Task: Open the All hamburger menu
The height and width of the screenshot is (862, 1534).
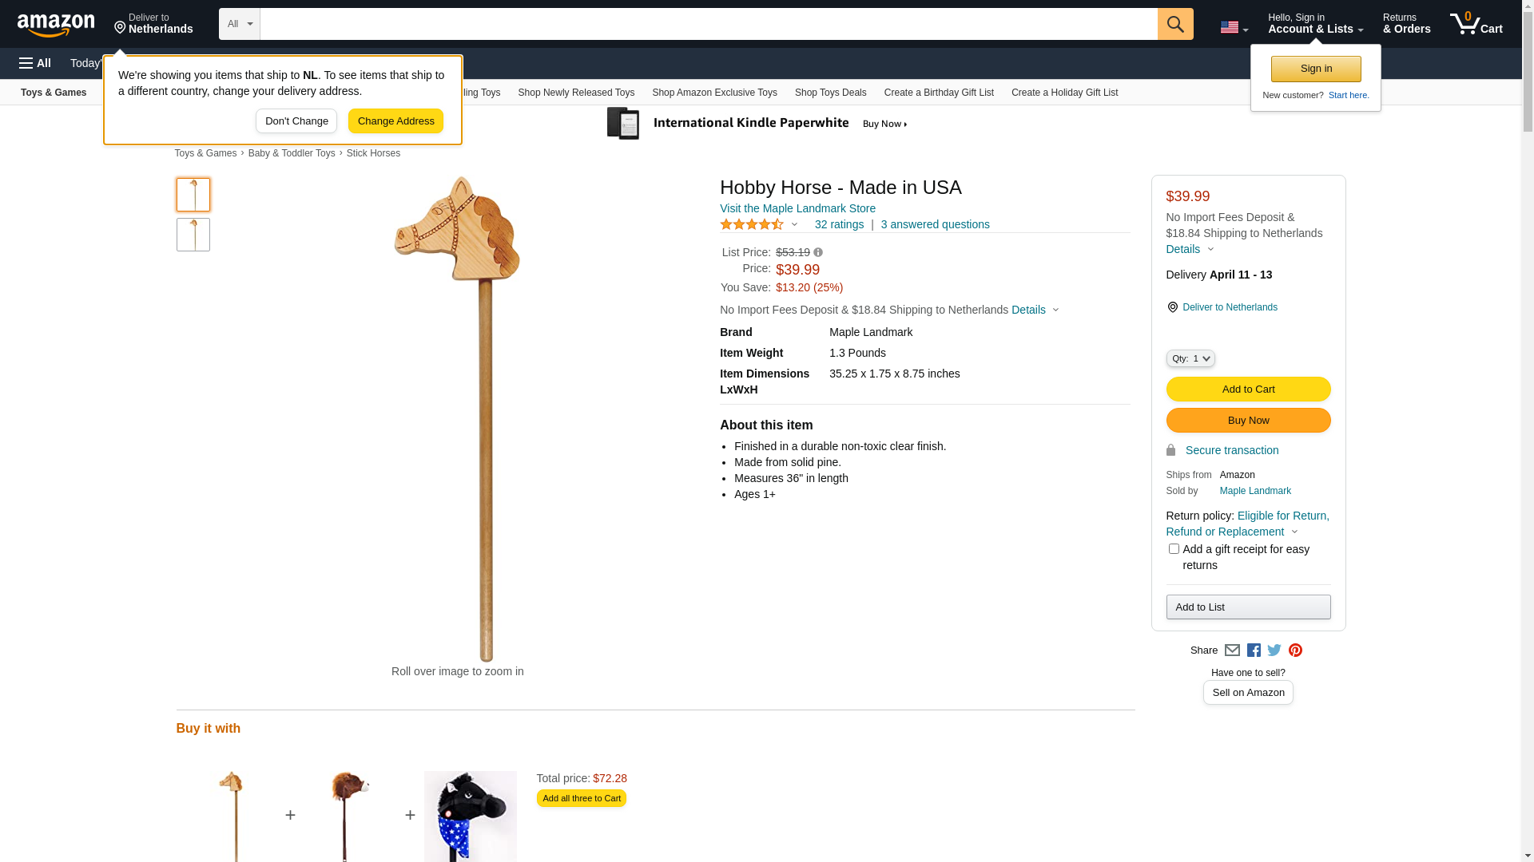Action: [35, 63]
